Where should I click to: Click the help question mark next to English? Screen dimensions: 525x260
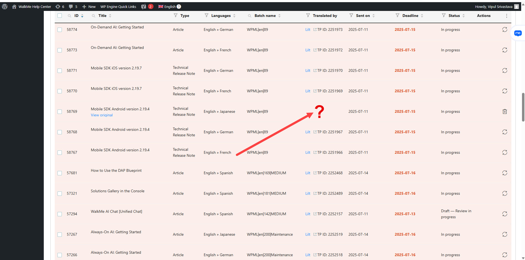[x=179, y=7]
